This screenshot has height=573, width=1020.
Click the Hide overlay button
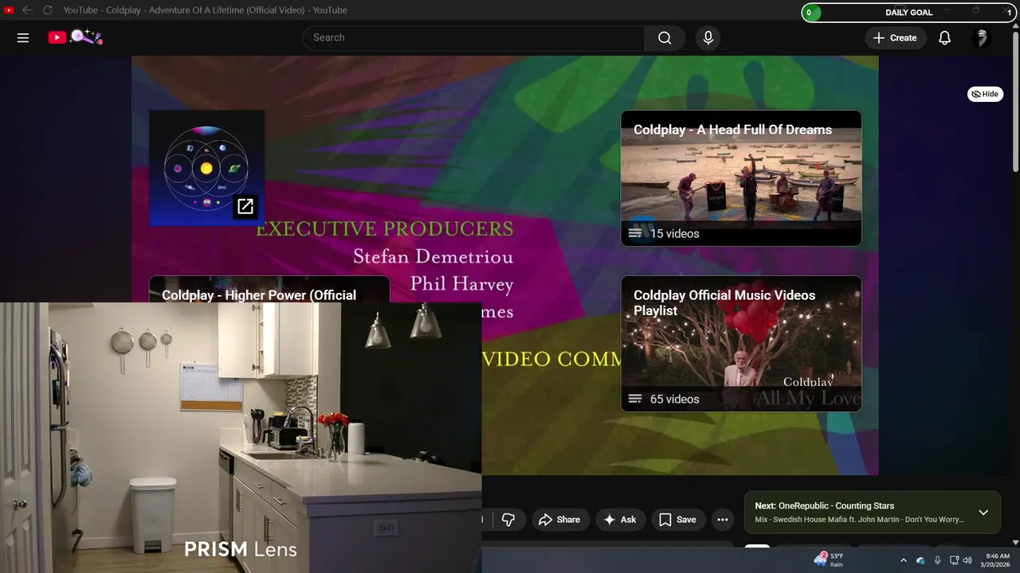[x=985, y=94]
